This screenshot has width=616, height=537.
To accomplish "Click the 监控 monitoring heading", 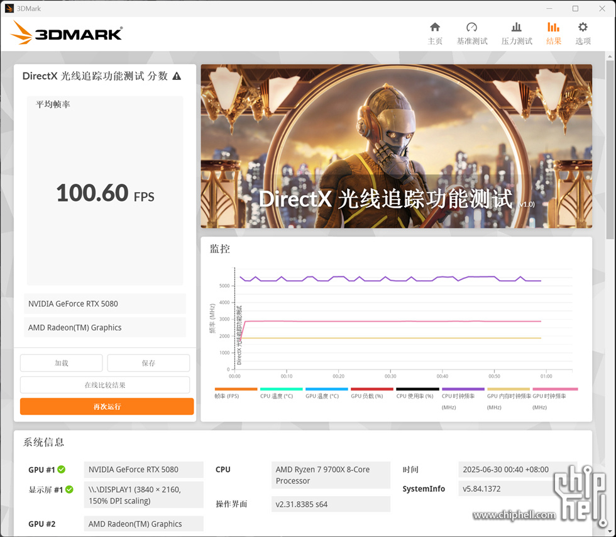I will [x=219, y=249].
